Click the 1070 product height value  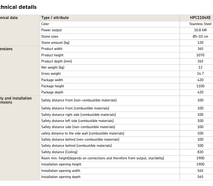point(200,55)
